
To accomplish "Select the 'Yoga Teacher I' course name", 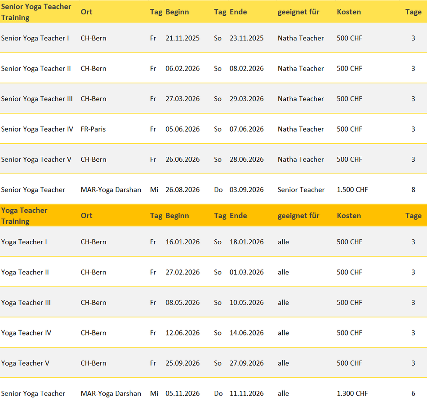I will (24, 242).
